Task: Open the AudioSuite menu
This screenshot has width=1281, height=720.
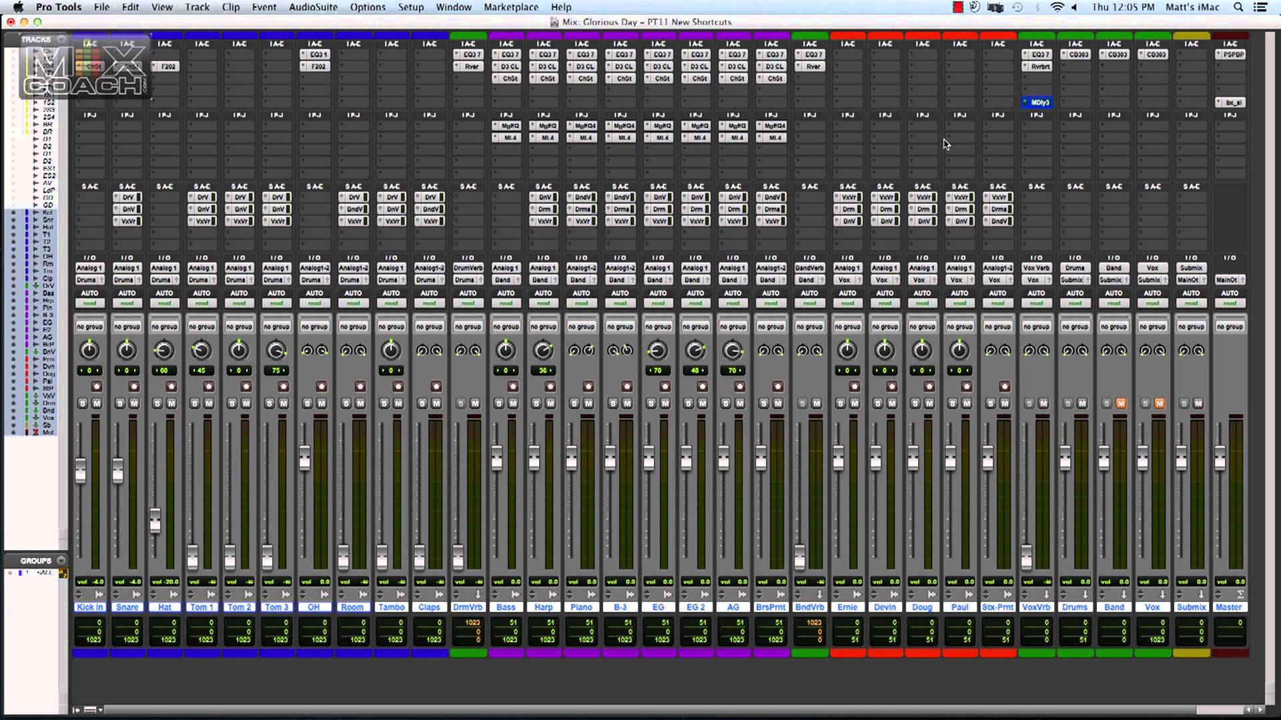Action: tap(313, 7)
